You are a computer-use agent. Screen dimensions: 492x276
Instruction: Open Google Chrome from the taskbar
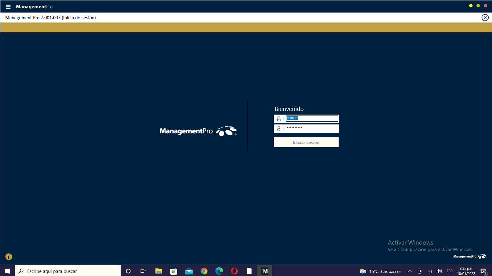coord(204,271)
